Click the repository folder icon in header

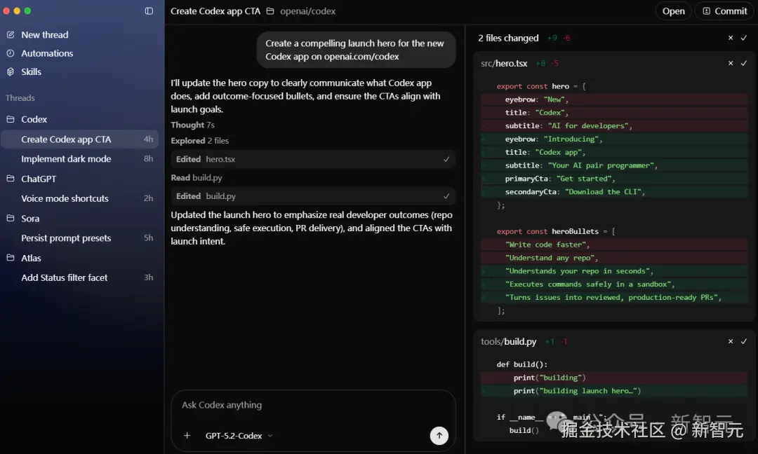coord(270,11)
